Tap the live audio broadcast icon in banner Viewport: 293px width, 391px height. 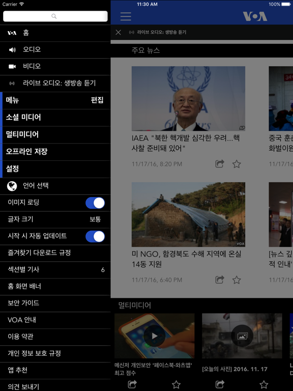coord(132,32)
